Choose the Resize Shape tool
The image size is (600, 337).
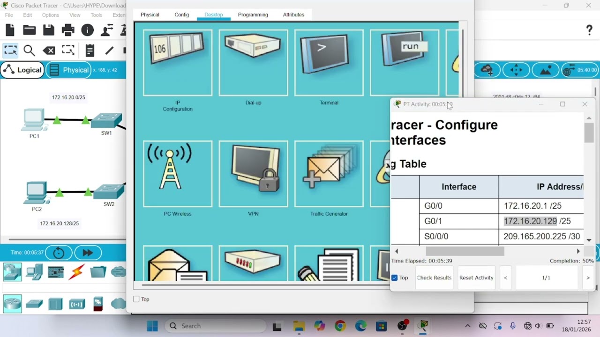(x=68, y=50)
